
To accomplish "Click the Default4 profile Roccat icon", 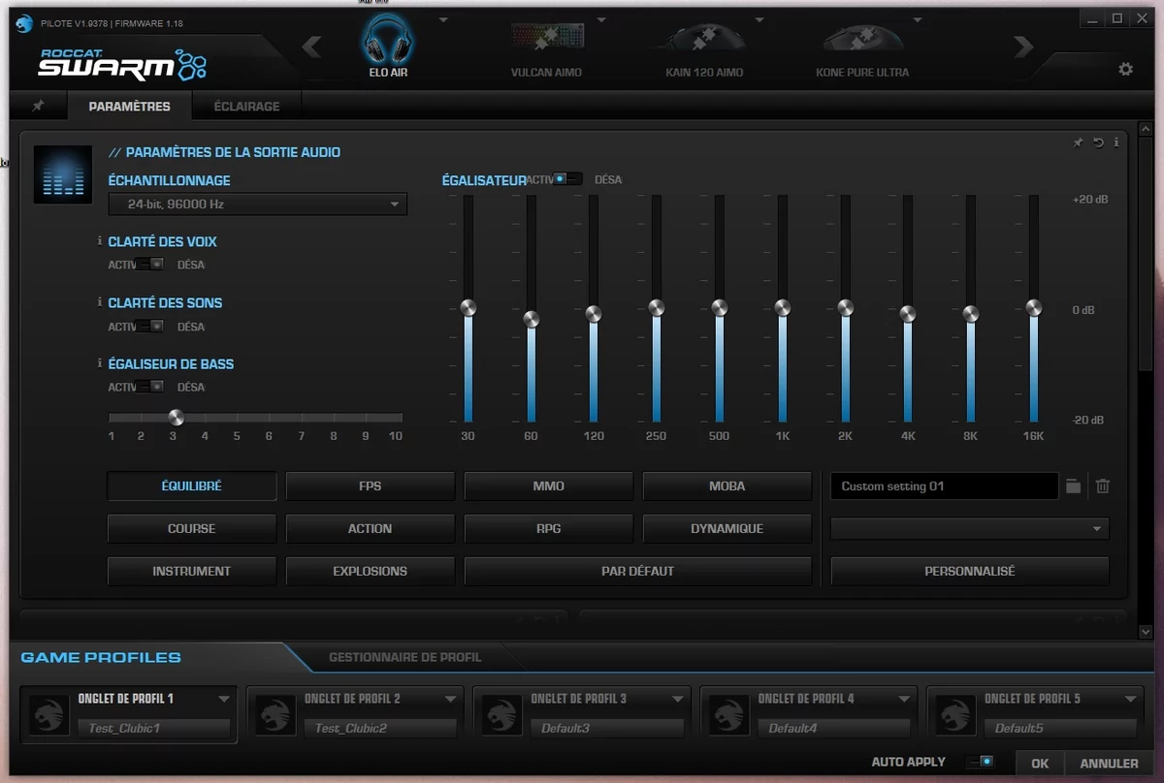I will (x=728, y=715).
